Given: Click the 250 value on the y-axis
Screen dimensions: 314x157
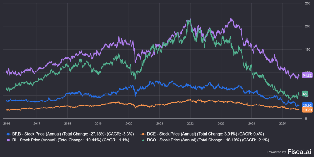Looking at the screenshot, I should pyautogui.click(x=307, y=3).
